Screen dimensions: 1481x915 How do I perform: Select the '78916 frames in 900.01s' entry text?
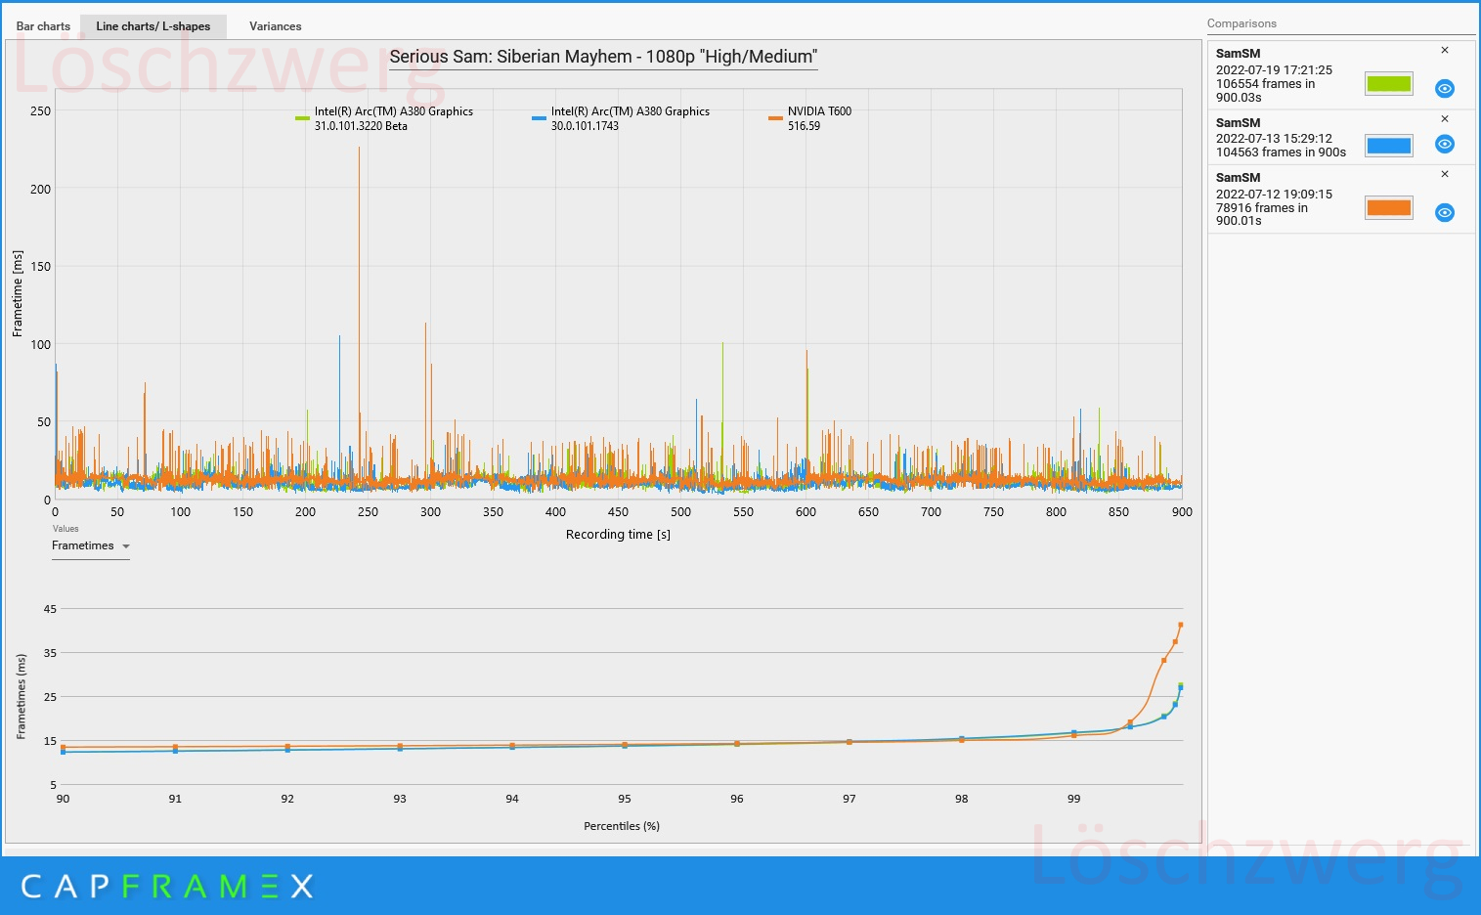point(1261,214)
